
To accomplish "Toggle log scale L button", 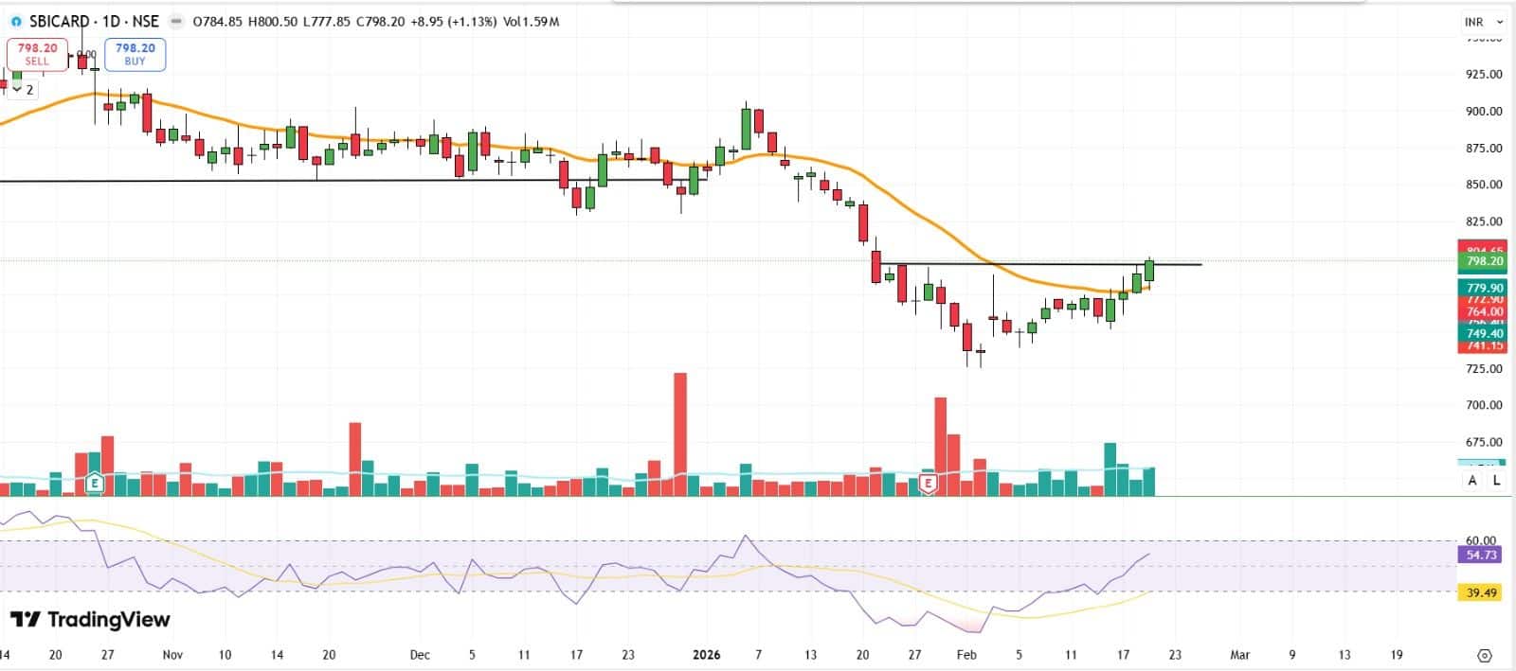I will tap(1497, 481).
